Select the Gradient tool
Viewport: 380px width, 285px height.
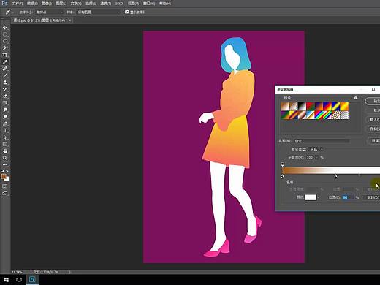5,103
